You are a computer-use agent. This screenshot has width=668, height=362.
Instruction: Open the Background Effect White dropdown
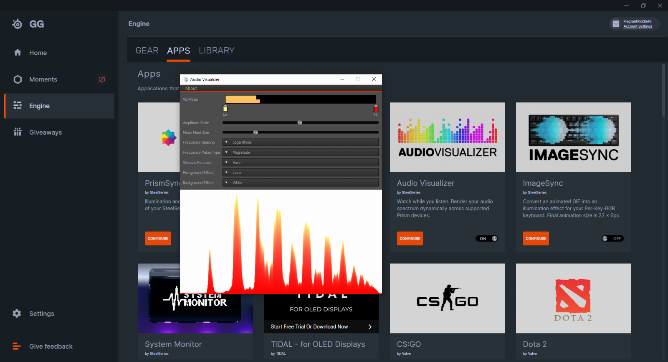point(301,183)
